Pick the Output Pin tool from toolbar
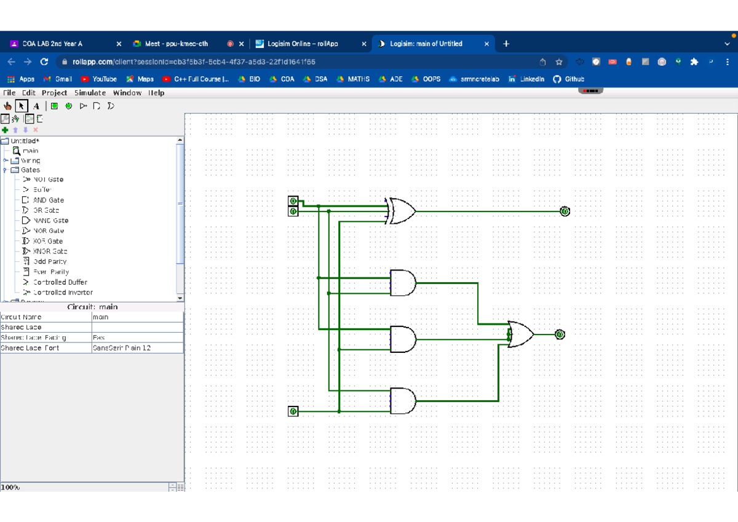The width and height of the screenshot is (738, 522). point(68,106)
